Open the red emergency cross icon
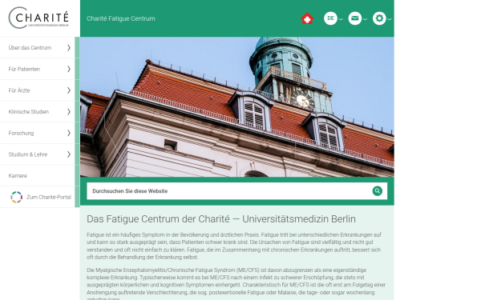Image resolution: width=481 pixels, height=300 pixels. 307,18
